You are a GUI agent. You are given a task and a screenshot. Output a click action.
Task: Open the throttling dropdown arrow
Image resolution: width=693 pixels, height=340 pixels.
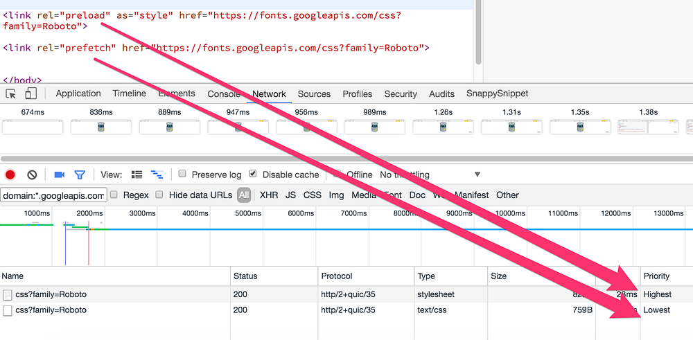pyautogui.click(x=477, y=175)
